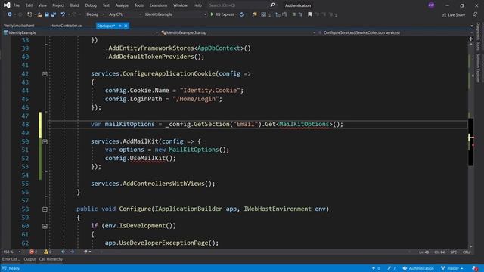Screen dimensions: 484x272
Task: Open the master branch dropdown
Action: point(452,269)
